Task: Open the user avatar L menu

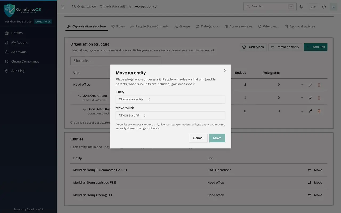Action: pos(333,6)
